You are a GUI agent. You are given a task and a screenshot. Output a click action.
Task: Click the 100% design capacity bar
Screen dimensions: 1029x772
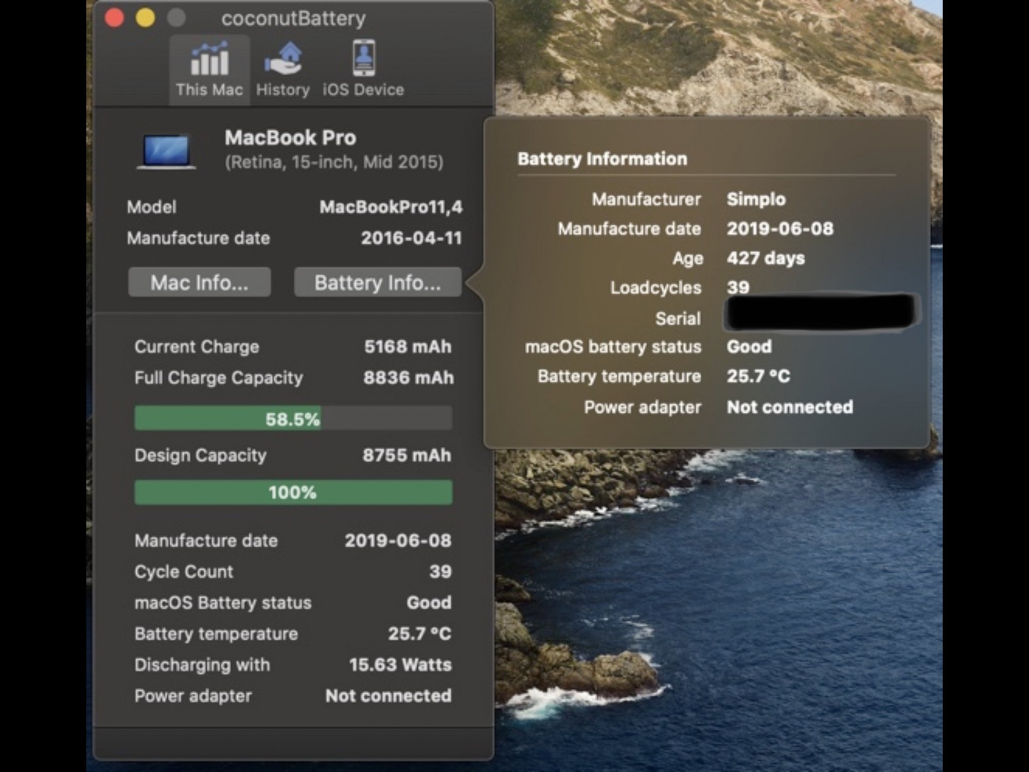point(293,492)
